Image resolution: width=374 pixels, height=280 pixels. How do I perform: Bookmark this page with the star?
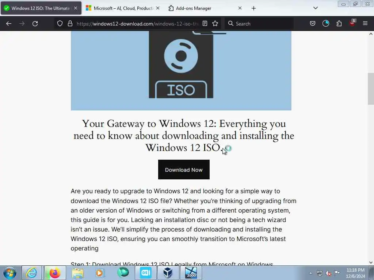tap(215, 24)
